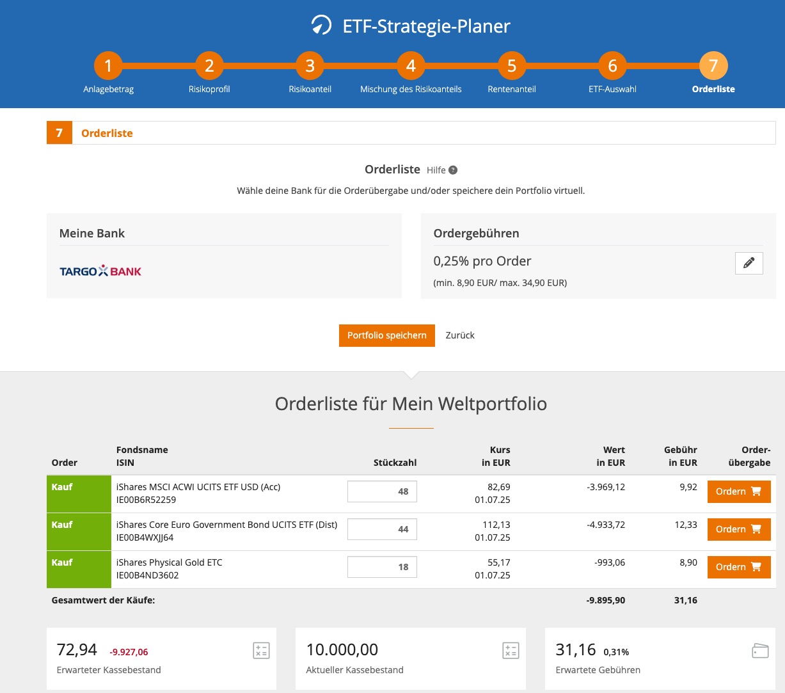Click the pencil icon to edit order fees

click(x=749, y=263)
